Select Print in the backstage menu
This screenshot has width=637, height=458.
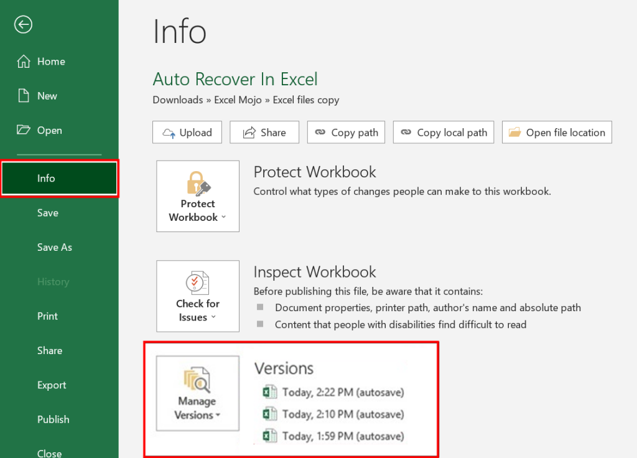(x=47, y=316)
